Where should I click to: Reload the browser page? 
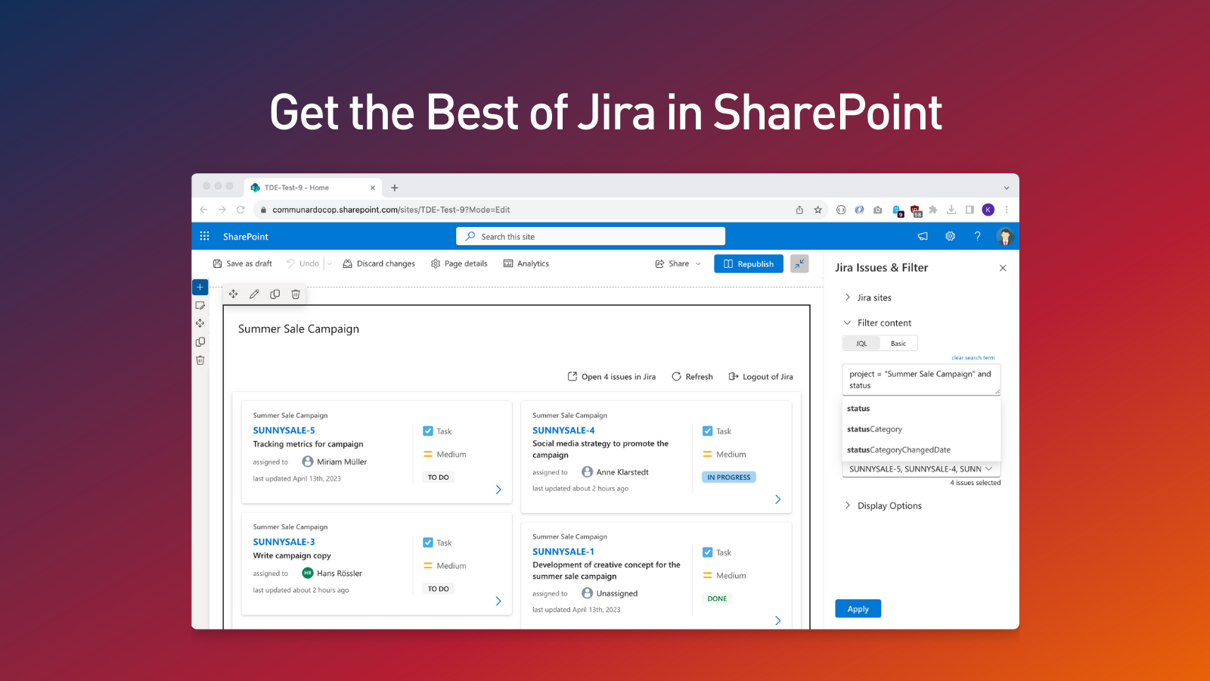pos(240,210)
